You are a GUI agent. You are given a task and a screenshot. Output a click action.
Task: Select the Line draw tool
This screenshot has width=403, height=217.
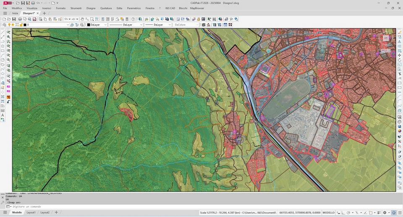click(x=3, y=32)
